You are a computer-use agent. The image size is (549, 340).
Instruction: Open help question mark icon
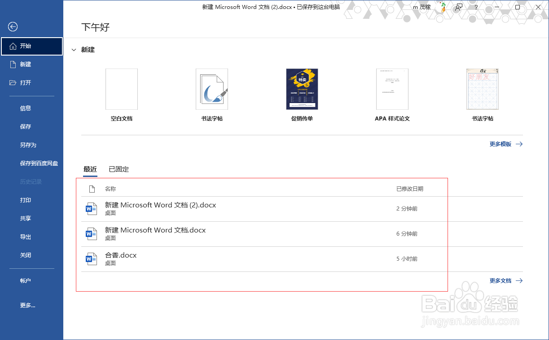(x=476, y=7)
